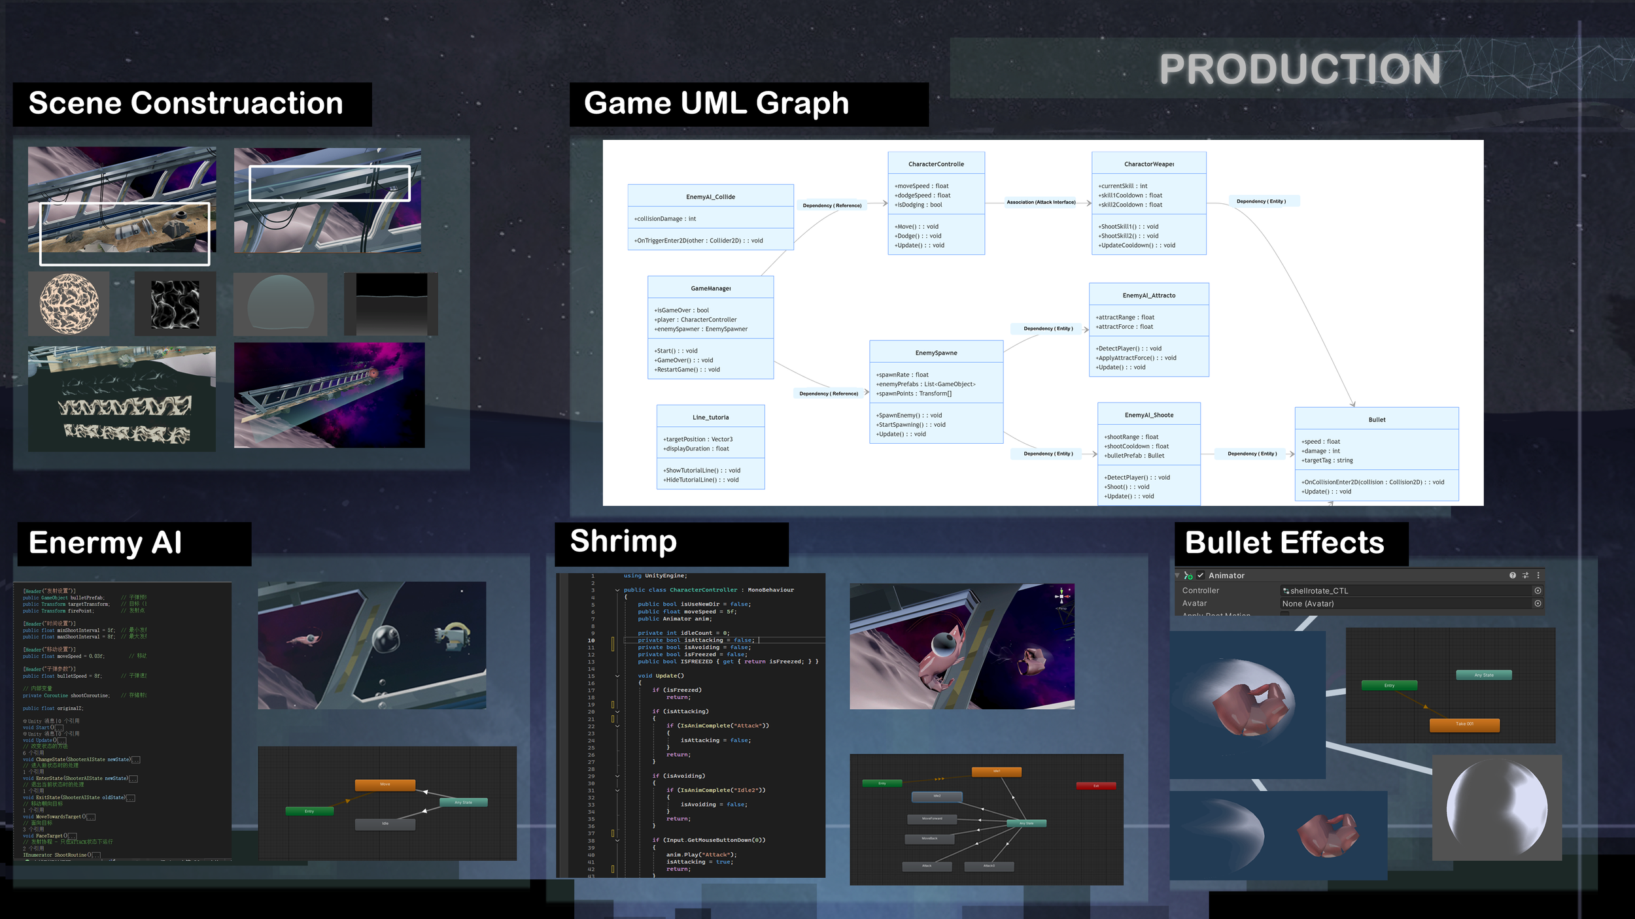Disable the Animator component checkbox
The width and height of the screenshot is (1635, 919).
1201,576
